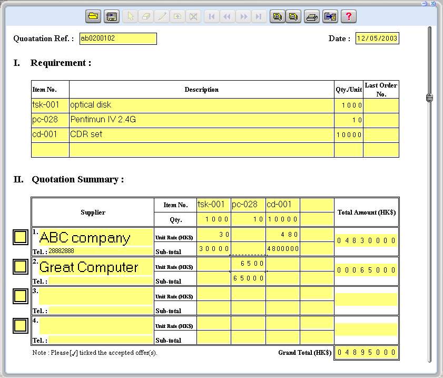This screenshot has width=443, height=378.
Task: Tick the checkbox for supplier row 3
Action: click(21, 296)
